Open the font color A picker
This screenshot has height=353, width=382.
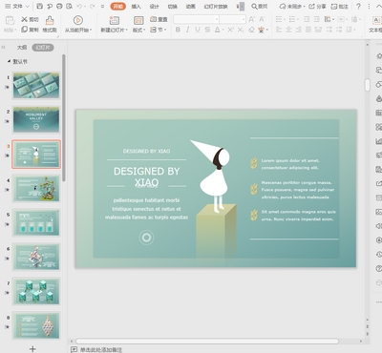click(217, 30)
